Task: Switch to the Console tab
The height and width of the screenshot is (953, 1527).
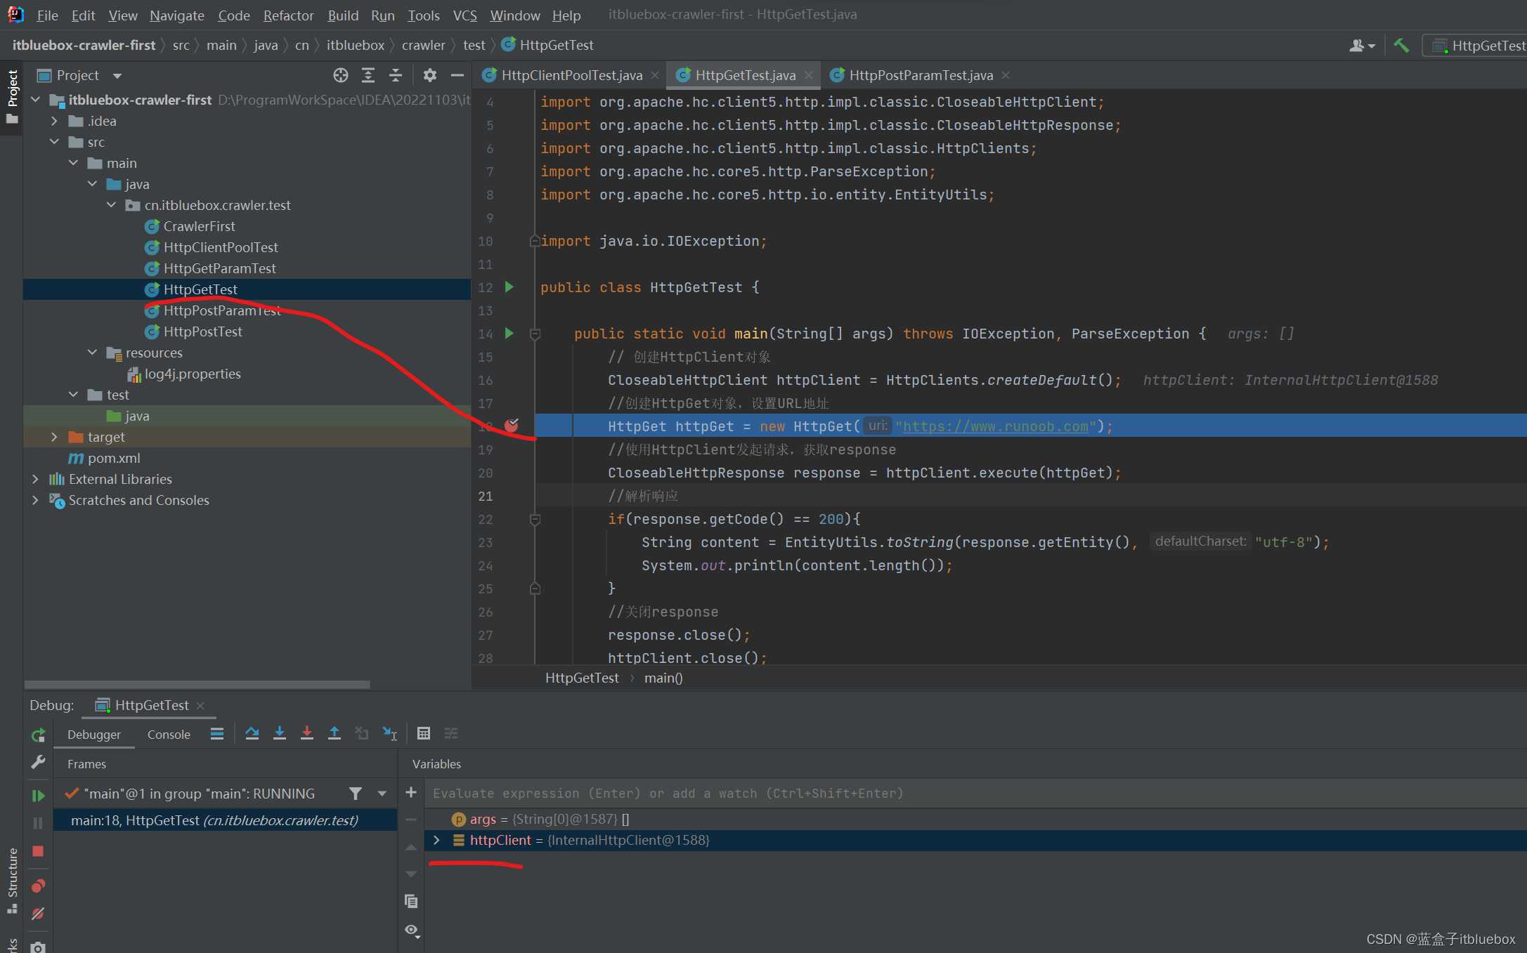Action: pyautogui.click(x=169, y=734)
